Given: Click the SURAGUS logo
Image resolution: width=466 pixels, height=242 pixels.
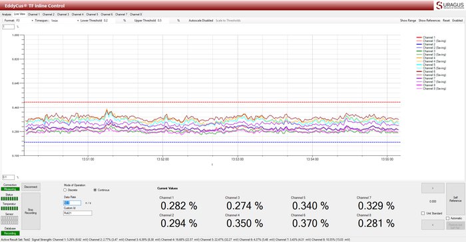Looking at the screenshot, I should coord(450,5).
